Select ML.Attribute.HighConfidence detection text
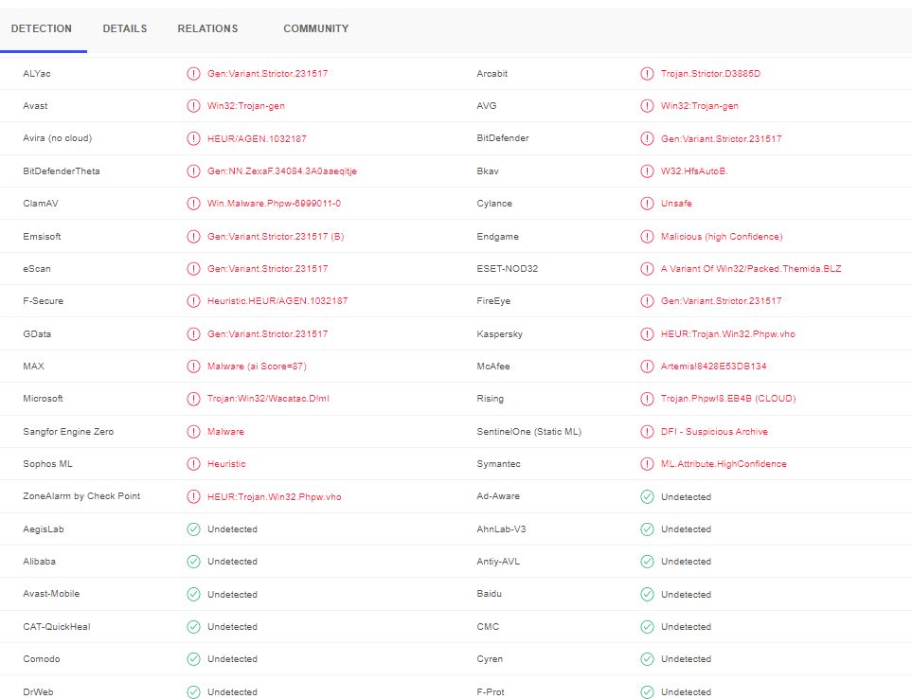The height and width of the screenshot is (699, 912). pos(724,464)
